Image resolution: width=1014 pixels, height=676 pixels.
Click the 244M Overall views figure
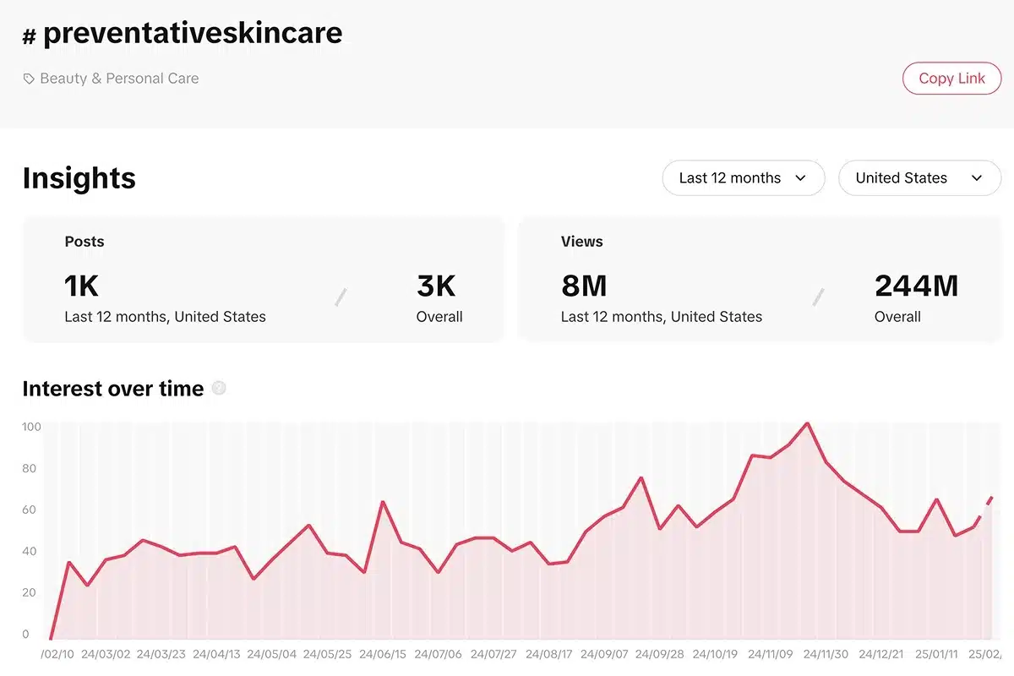(917, 286)
